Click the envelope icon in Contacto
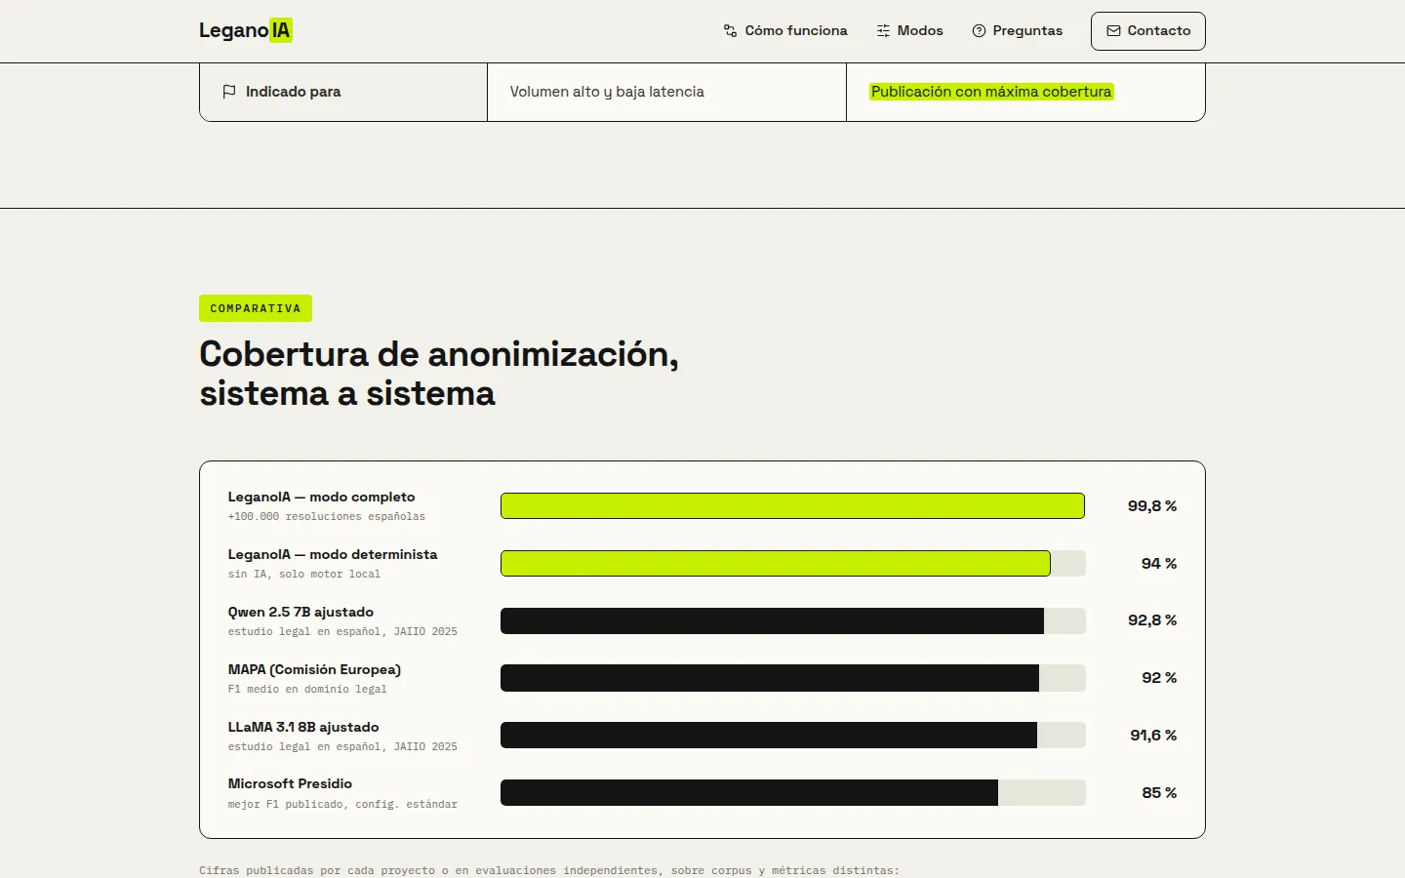1405x878 pixels. click(1113, 31)
